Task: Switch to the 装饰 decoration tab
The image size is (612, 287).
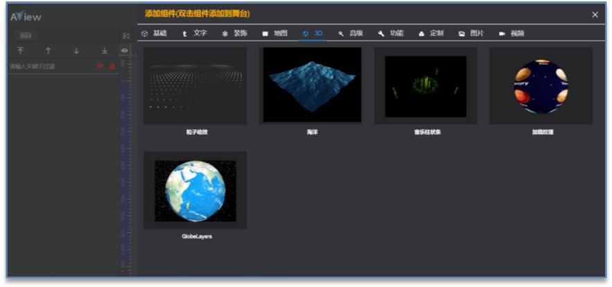Action: tap(234, 33)
